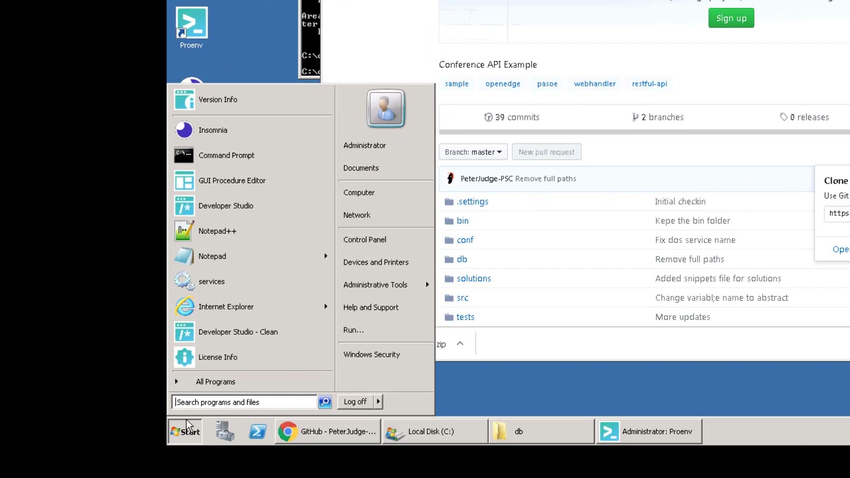Switch to Chrome GitHub taskbar window
This screenshot has width=850, height=478.
tap(327, 432)
